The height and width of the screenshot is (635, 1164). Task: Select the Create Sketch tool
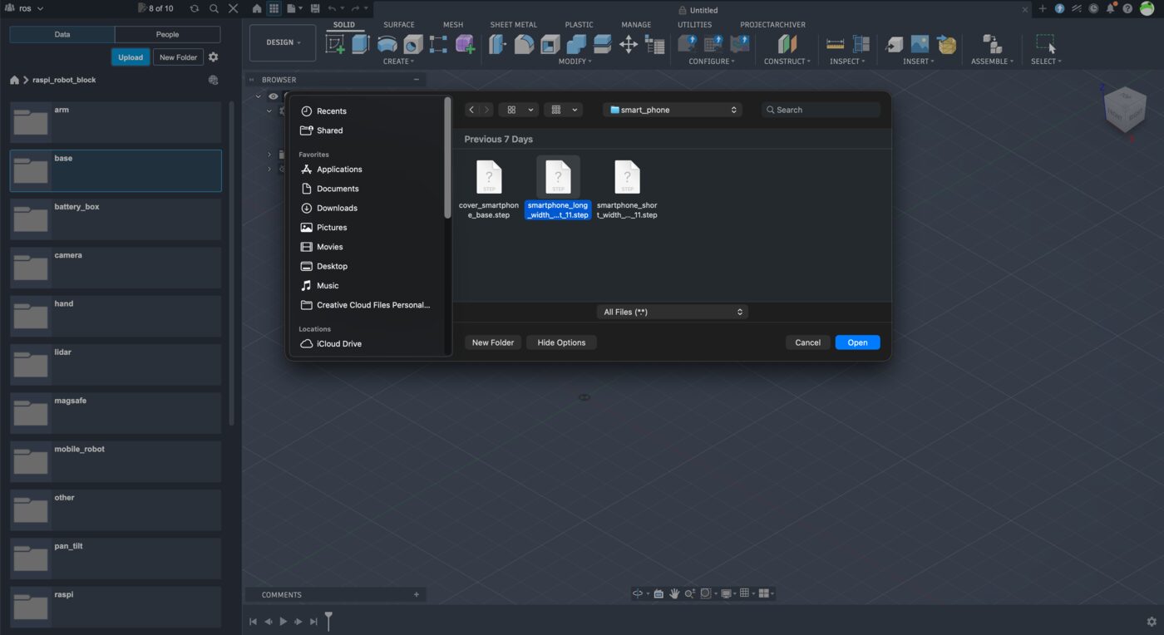335,44
